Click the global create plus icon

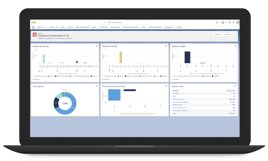click(x=223, y=23)
